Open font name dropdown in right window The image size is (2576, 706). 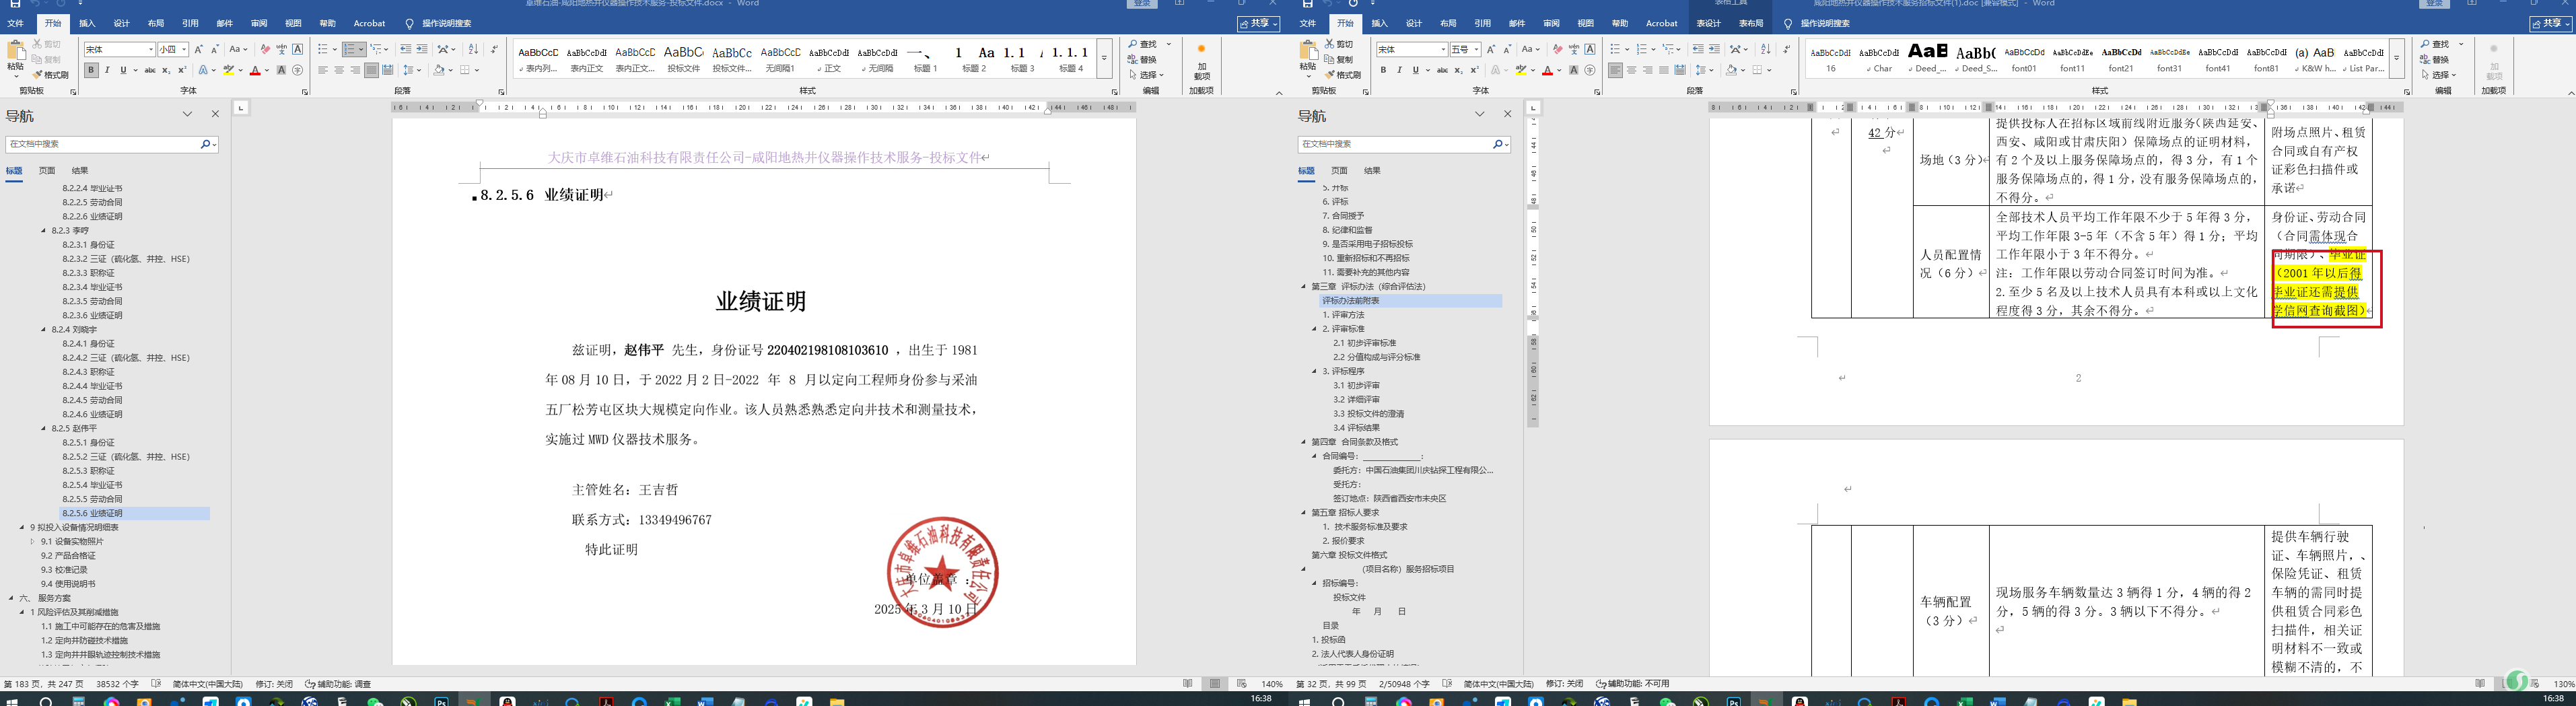[1443, 50]
